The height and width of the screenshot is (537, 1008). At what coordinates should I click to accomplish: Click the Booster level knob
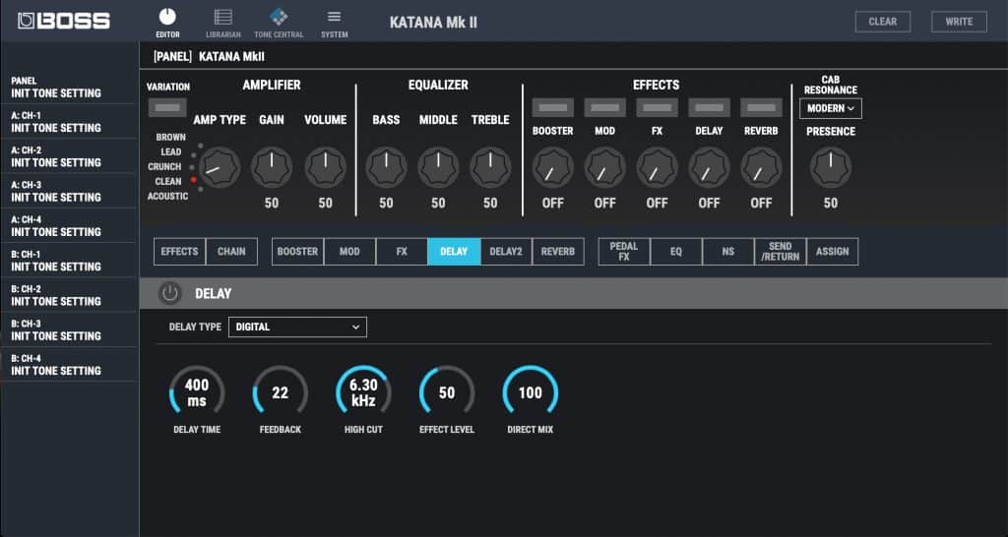coord(552,167)
